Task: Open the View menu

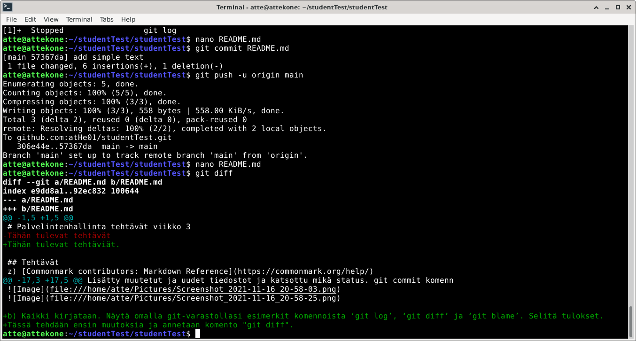Action: click(x=51, y=19)
